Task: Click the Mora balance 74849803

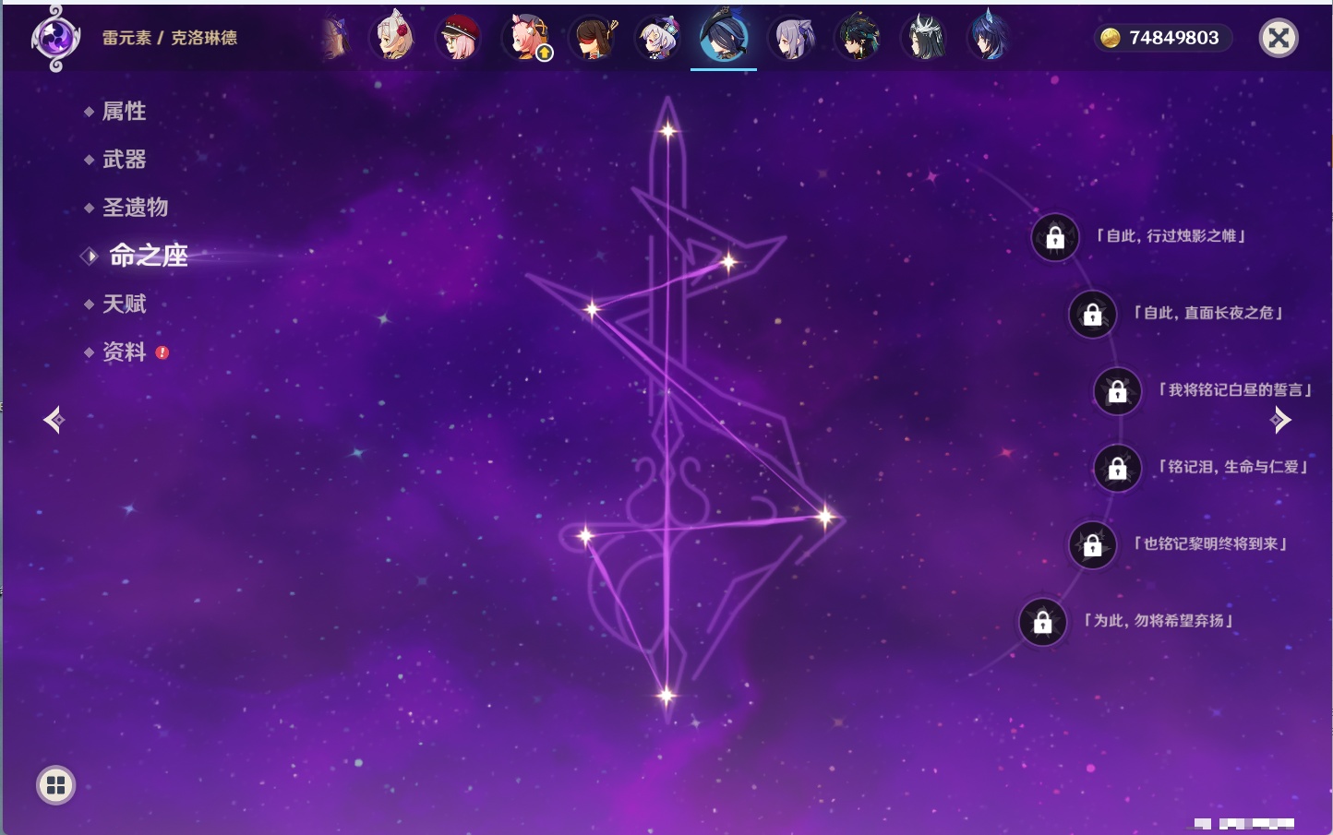Action: [x=1173, y=38]
